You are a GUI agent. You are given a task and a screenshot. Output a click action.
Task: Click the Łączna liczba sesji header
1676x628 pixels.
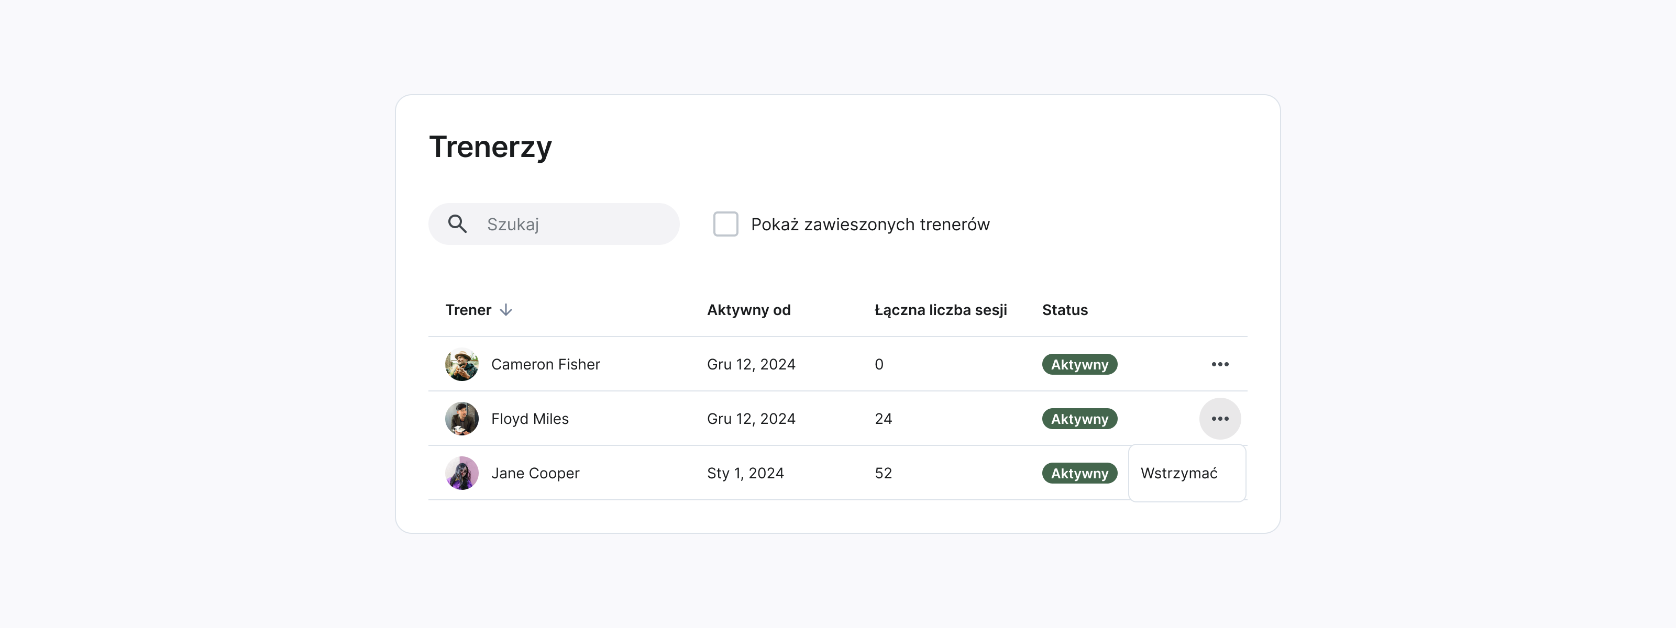(x=940, y=310)
